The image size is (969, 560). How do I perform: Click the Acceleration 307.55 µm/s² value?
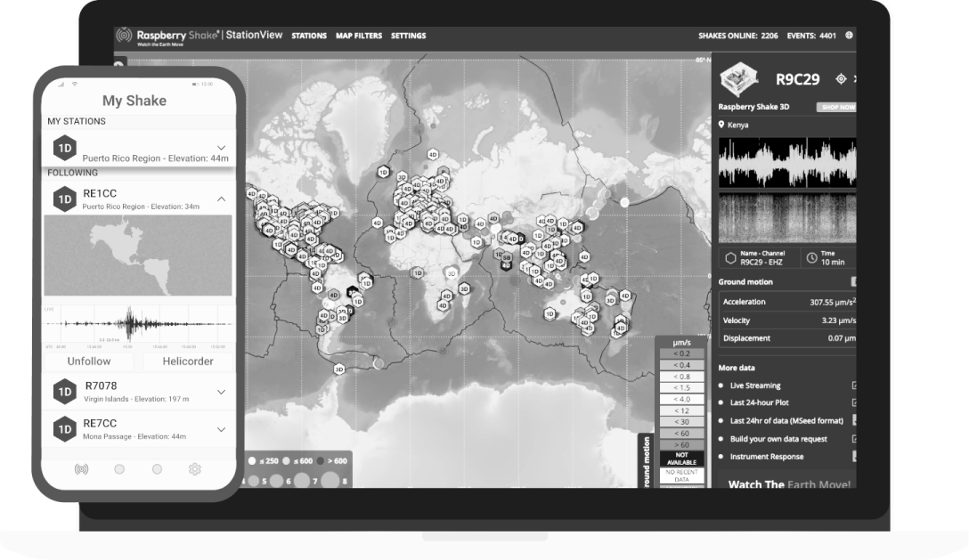[833, 302]
